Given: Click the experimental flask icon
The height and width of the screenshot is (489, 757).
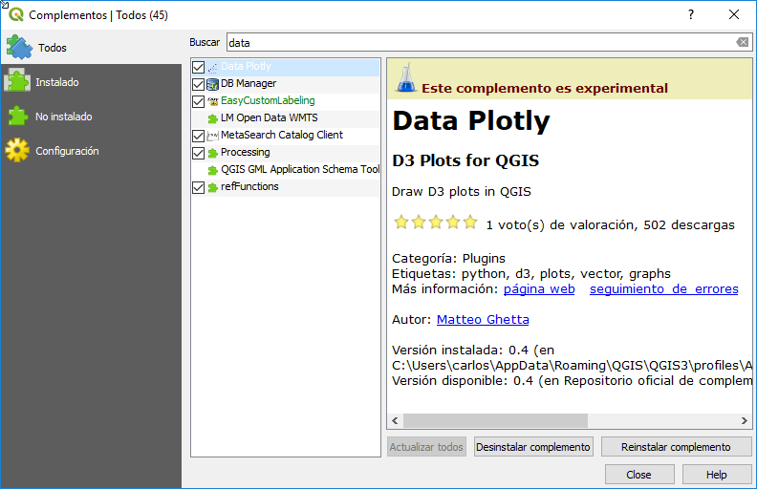Looking at the screenshot, I should click(x=407, y=78).
